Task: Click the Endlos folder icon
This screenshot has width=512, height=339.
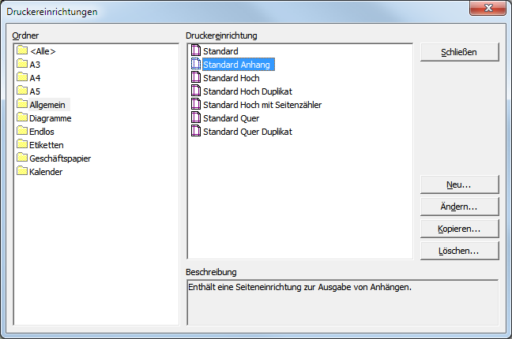Action: (22, 132)
